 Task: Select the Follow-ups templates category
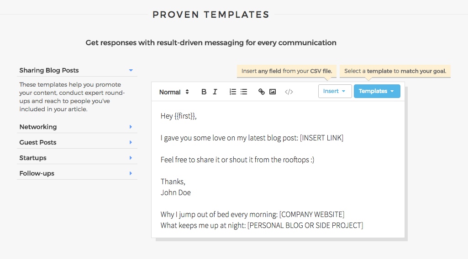point(37,173)
